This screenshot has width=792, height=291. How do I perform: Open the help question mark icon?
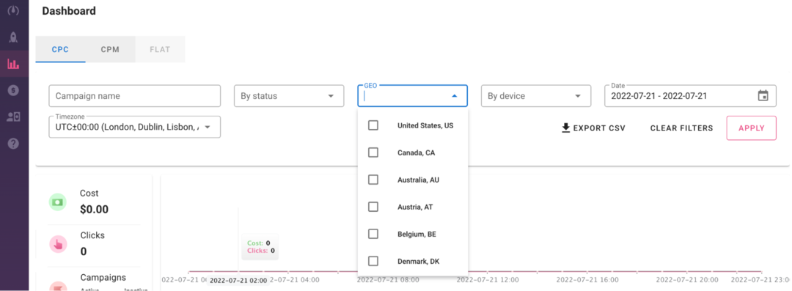(x=14, y=144)
